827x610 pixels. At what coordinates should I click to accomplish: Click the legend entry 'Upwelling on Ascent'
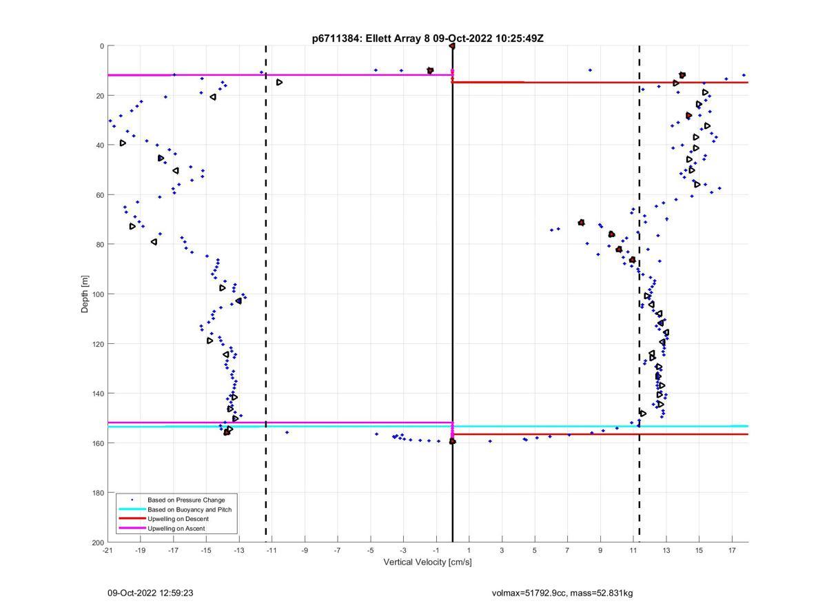(176, 529)
